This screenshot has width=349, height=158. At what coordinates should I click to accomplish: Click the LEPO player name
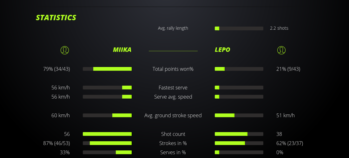pos(222,50)
